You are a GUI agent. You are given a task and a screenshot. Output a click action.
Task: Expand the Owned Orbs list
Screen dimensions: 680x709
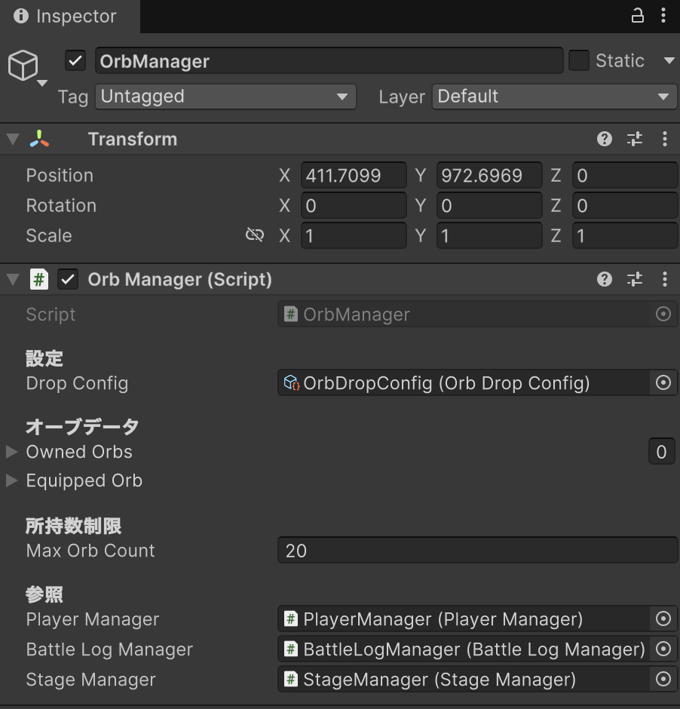tap(12, 452)
